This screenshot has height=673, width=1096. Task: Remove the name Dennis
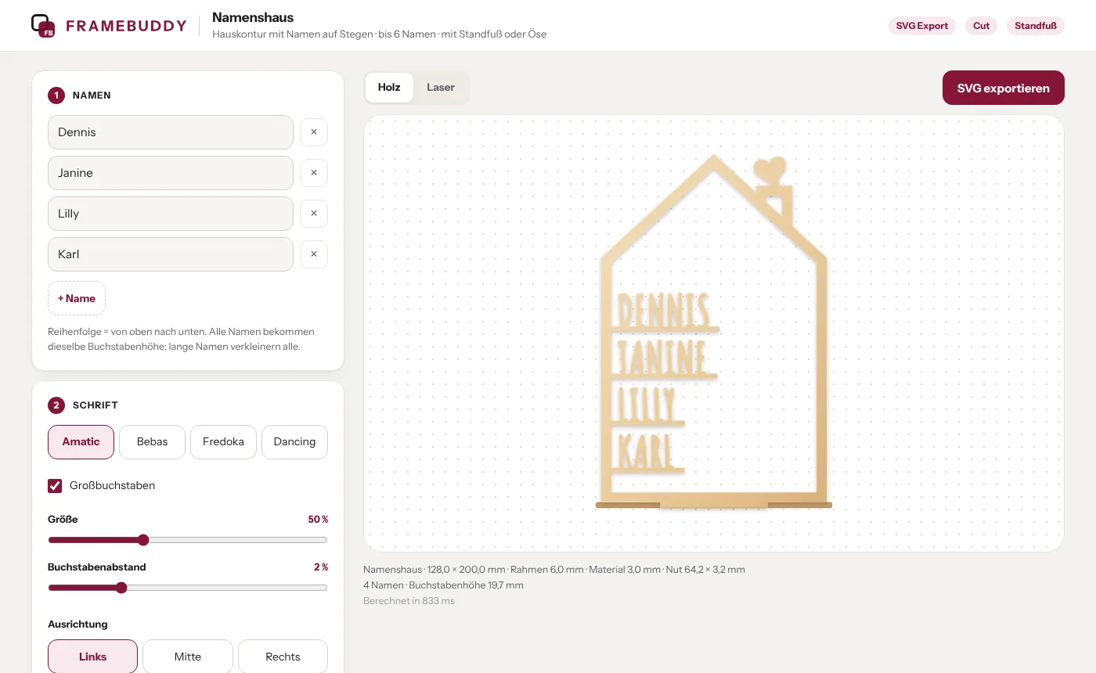tap(314, 132)
